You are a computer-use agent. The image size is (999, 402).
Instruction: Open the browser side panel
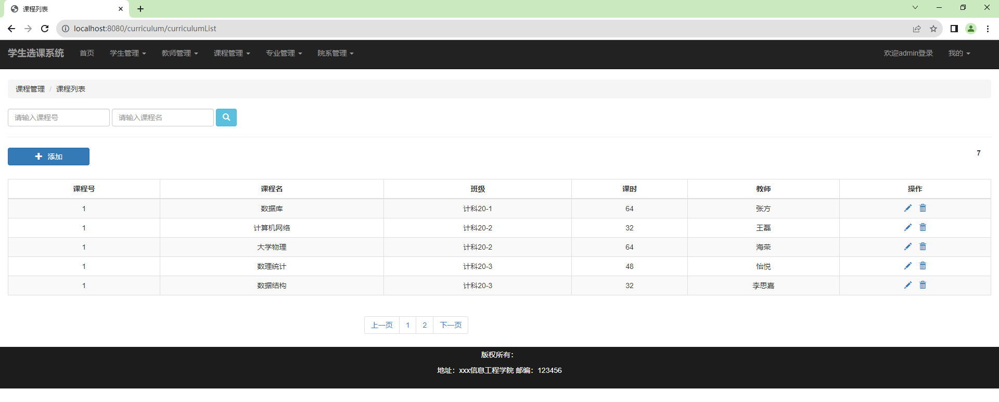(954, 29)
